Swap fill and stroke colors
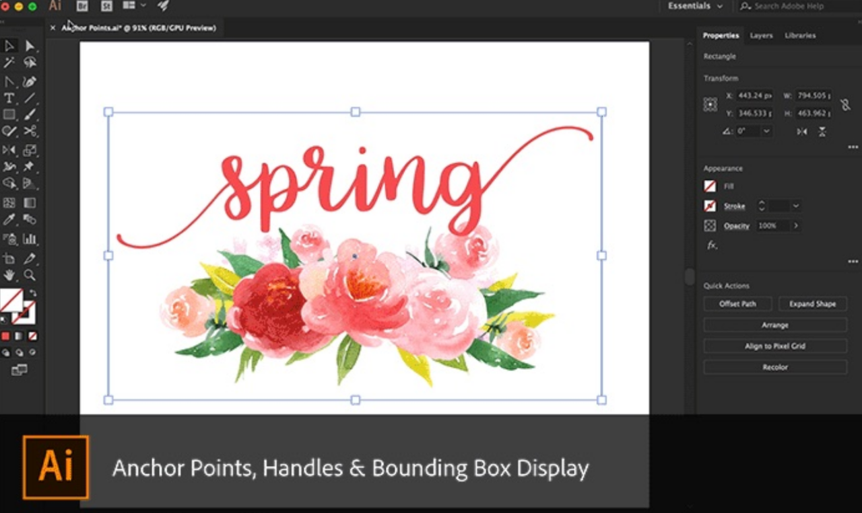The image size is (862, 513). coord(33,293)
